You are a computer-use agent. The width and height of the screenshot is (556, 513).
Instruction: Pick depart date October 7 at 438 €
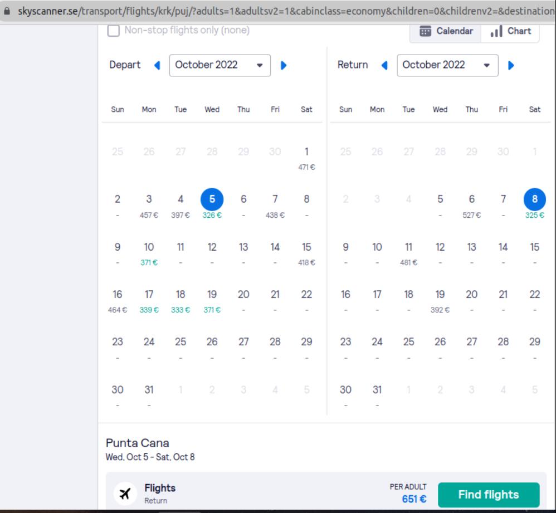tap(275, 206)
